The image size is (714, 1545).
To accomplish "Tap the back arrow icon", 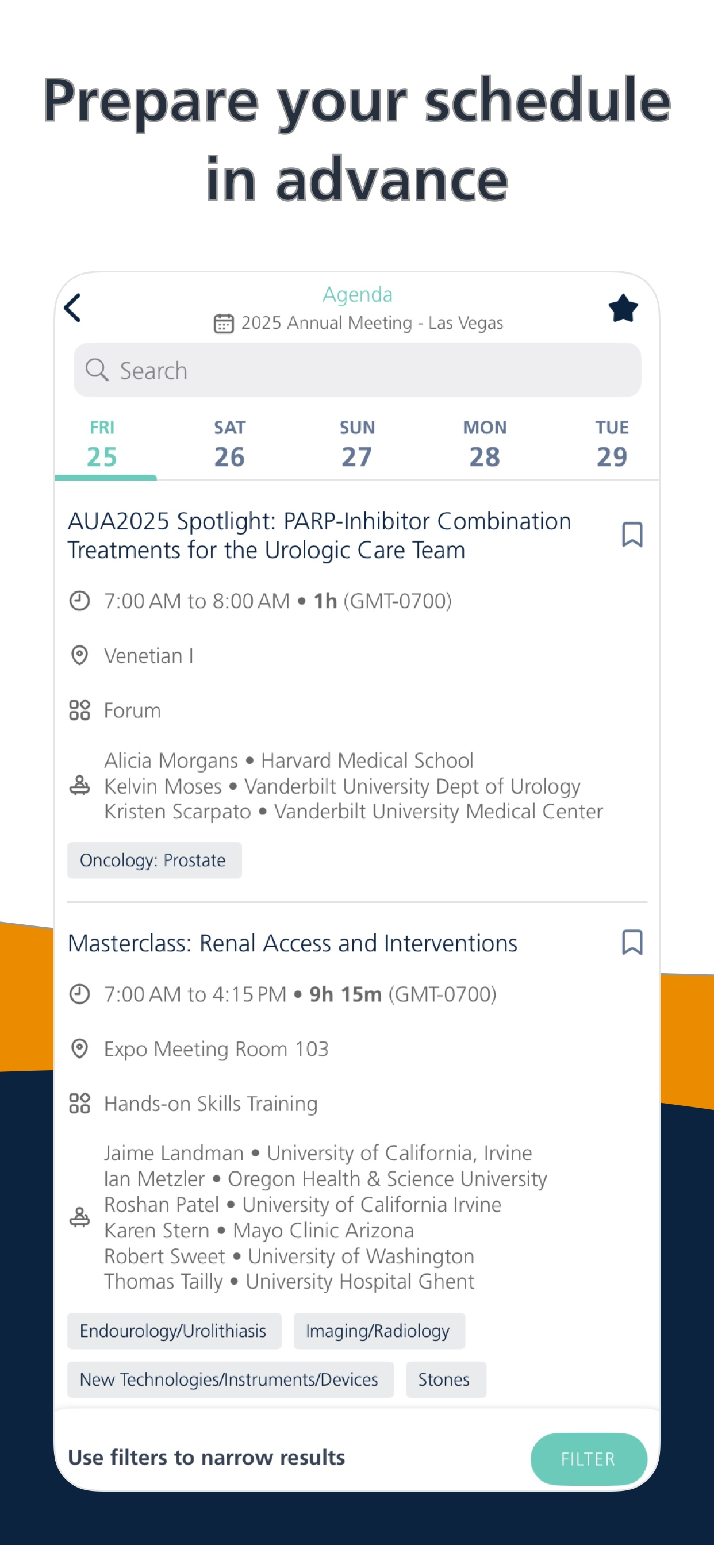I will [72, 308].
